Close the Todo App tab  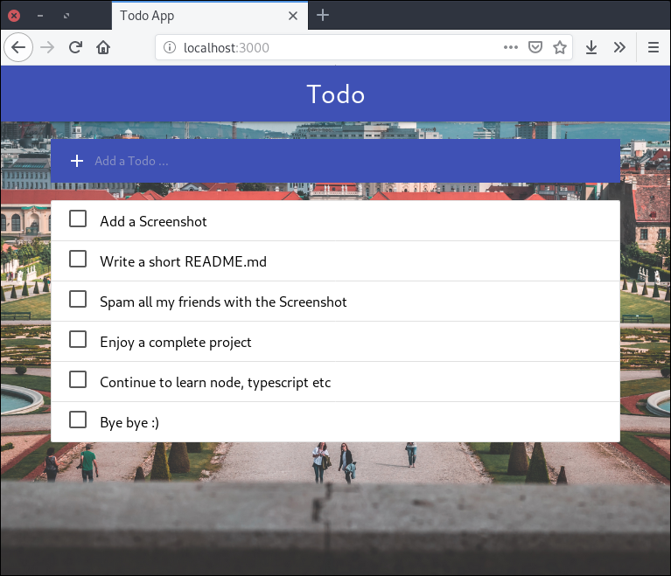293,16
